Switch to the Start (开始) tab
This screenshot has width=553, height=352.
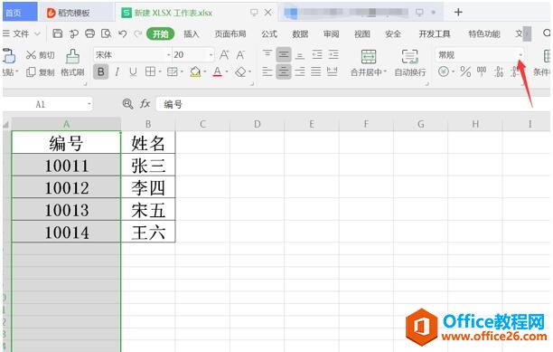tap(161, 33)
